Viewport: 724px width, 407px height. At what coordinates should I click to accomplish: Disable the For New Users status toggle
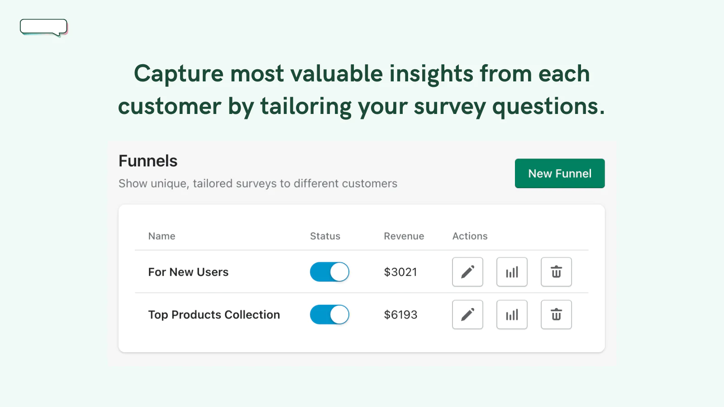click(329, 272)
